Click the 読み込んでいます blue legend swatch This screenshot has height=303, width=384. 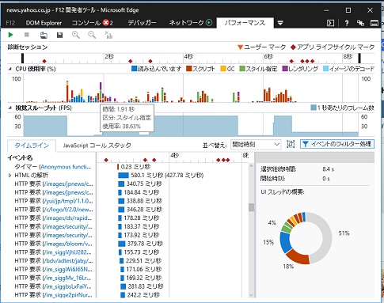pyautogui.click(x=135, y=69)
